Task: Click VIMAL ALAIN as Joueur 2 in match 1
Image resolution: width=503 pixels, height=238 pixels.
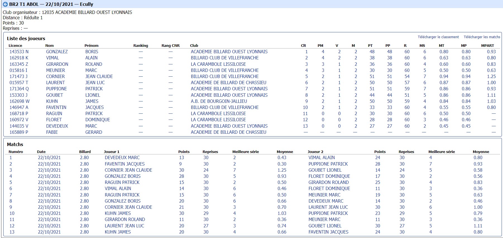Action: point(322,157)
